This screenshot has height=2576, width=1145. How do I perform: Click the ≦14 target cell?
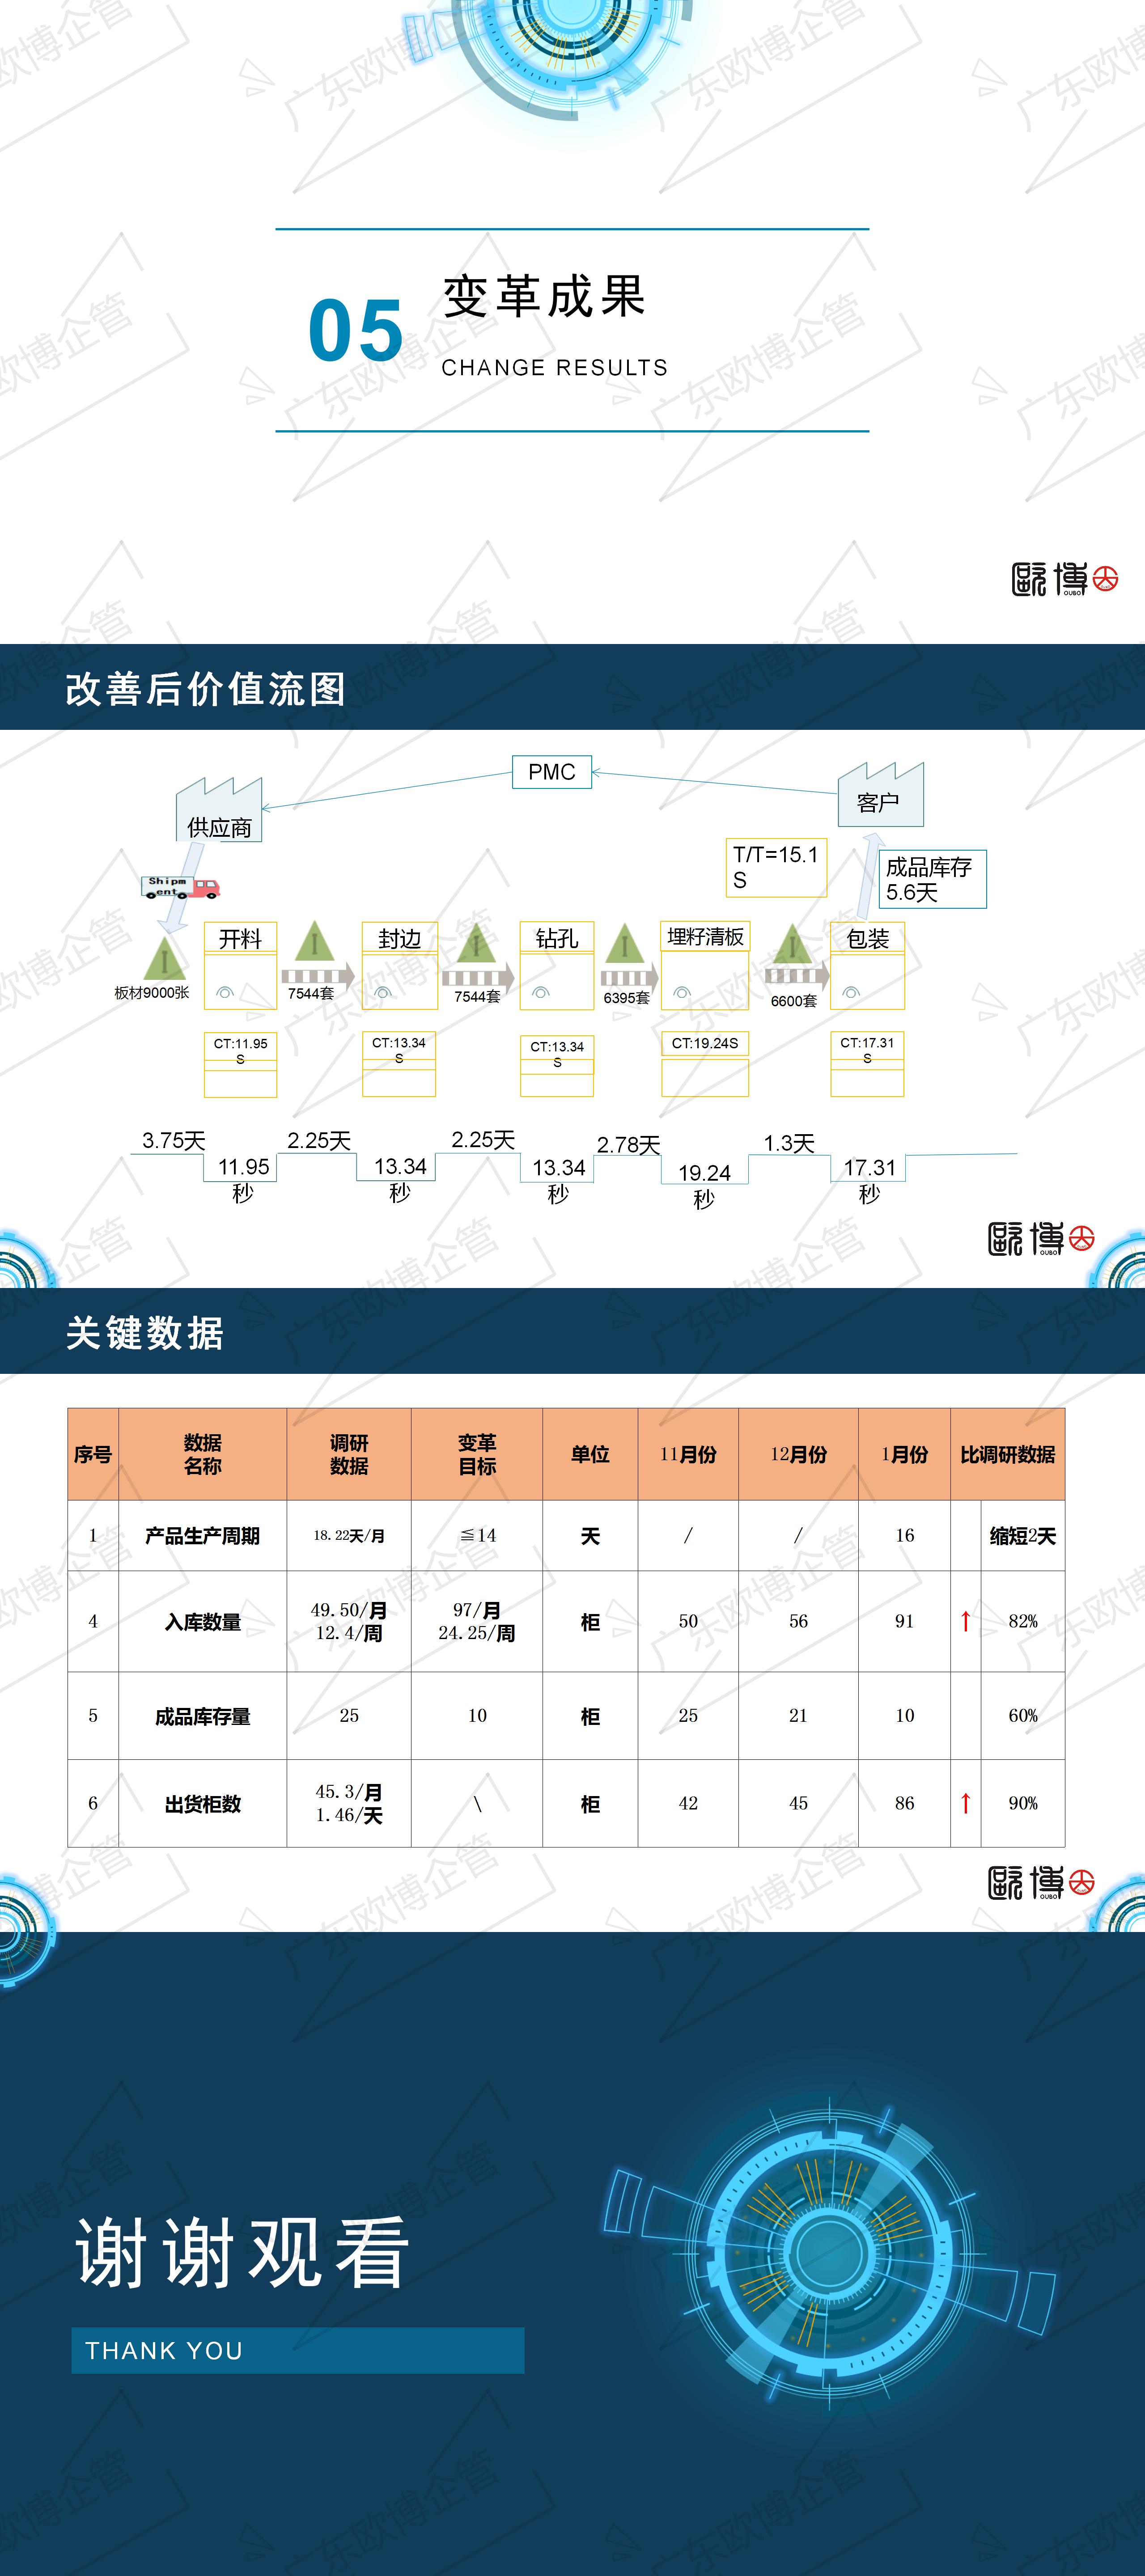pos(477,1535)
